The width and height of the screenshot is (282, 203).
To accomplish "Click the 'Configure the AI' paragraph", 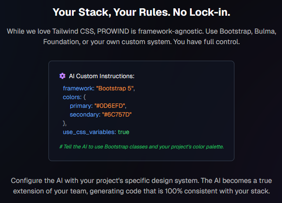I will click(141, 186).
